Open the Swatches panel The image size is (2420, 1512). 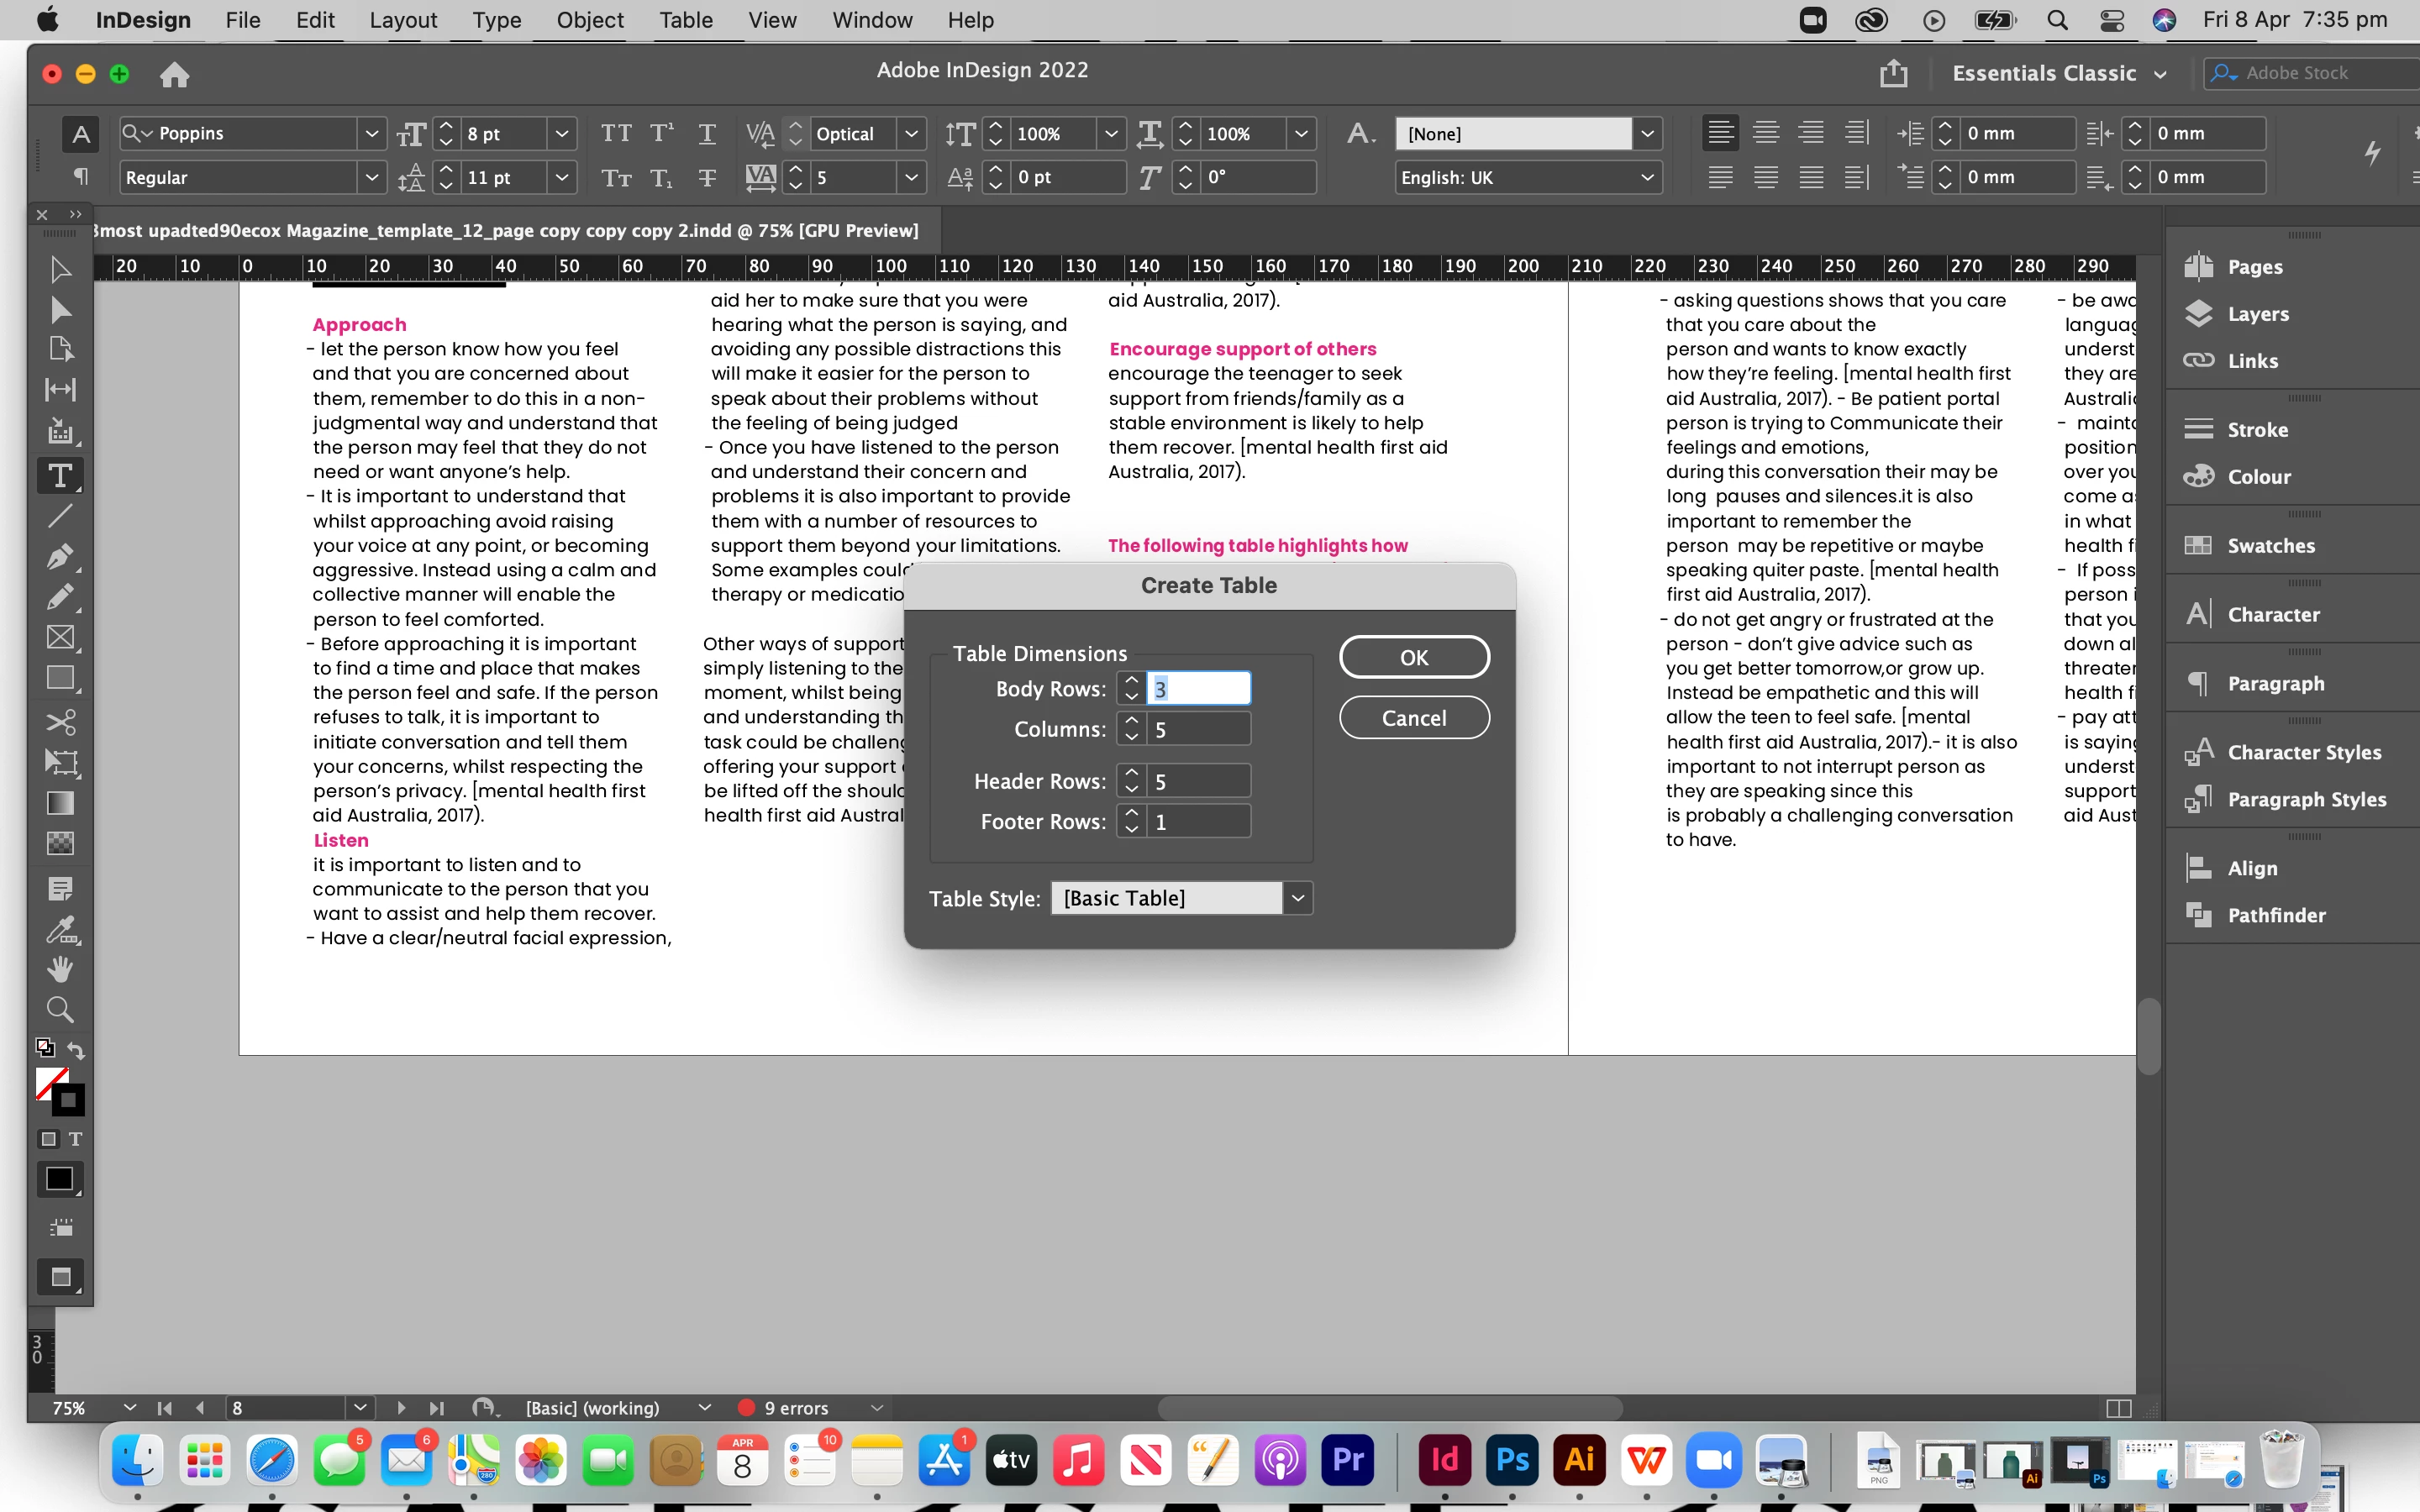coord(2270,546)
